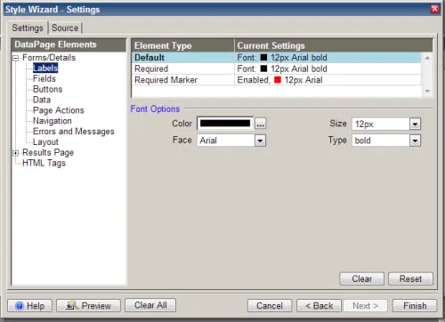Open the Settings tab
The width and height of the screenshot is (445, 322).
[x=28, y=28]
